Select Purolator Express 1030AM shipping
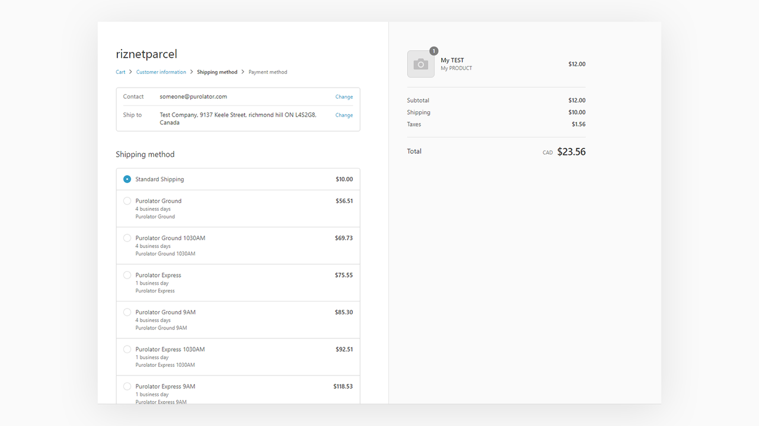This screenshot has height=426, width=759. pyautogui.click(x=127, y=348)
